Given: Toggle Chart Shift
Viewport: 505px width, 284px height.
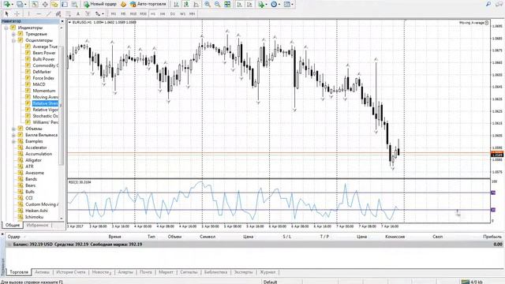Looking at the screenshot, I should (249, 4).
